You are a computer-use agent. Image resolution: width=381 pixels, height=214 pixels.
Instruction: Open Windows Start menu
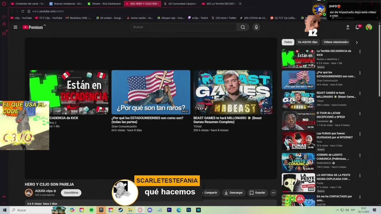click(x=5, y=210)
